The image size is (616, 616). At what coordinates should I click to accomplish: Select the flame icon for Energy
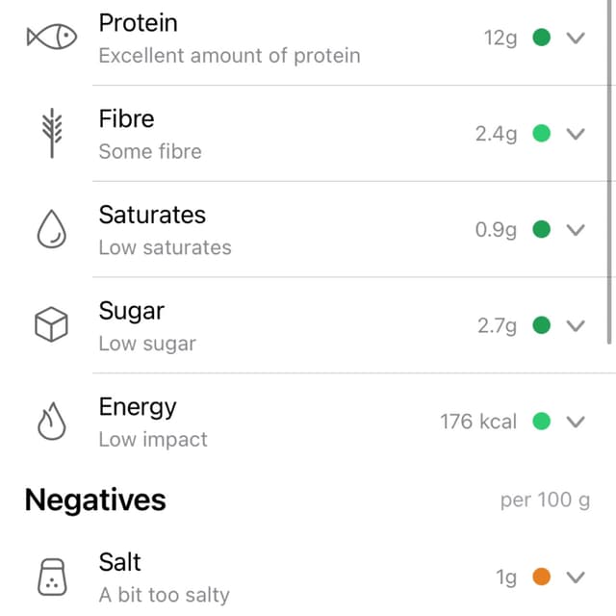tap(51, 421)
